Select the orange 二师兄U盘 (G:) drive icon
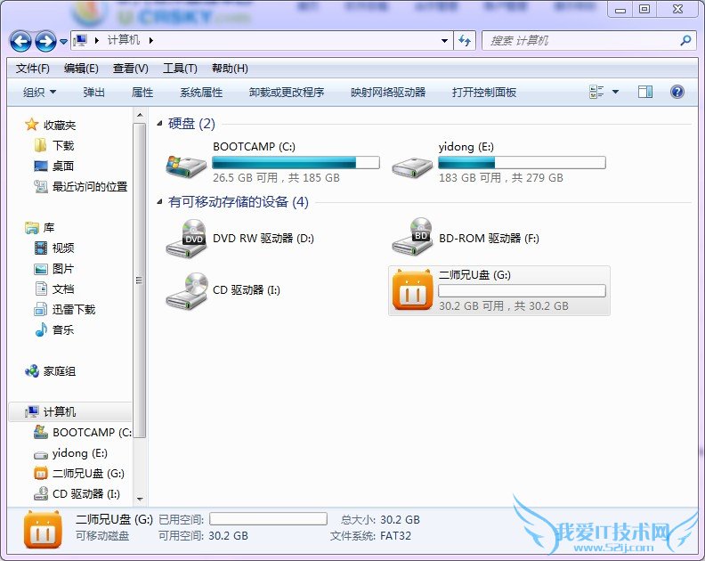 click(x=412, y=290)
